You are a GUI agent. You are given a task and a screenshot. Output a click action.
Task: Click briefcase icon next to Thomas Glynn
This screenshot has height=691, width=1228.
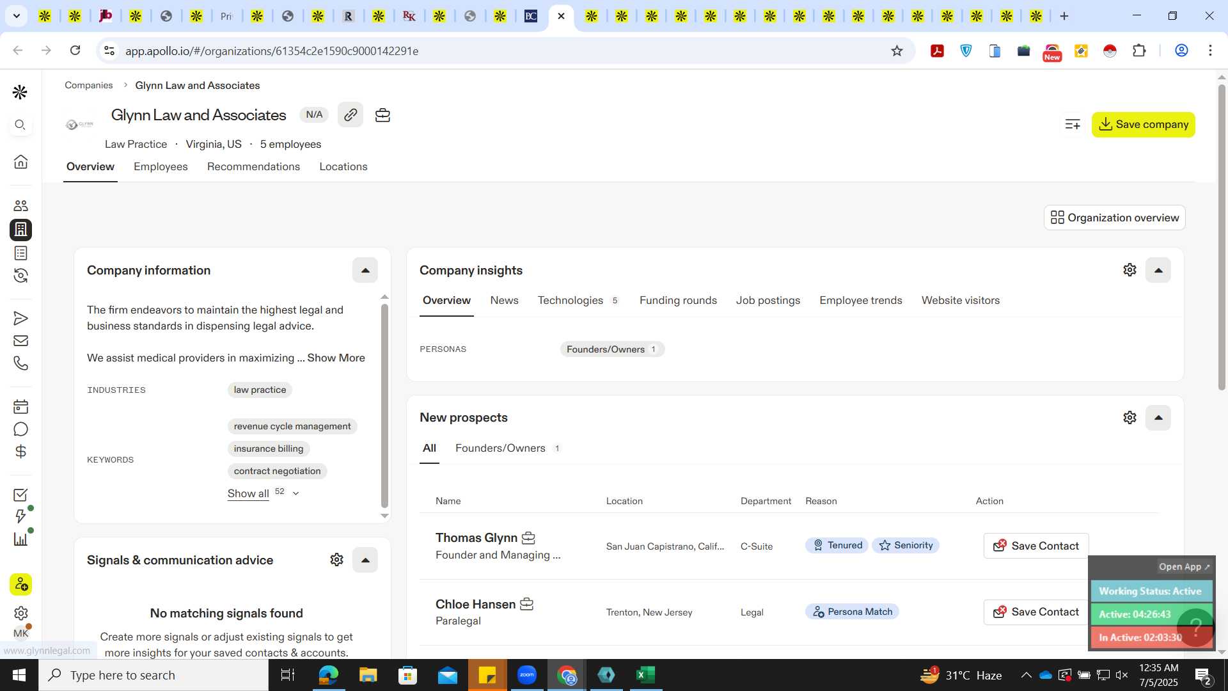point(528,537)
